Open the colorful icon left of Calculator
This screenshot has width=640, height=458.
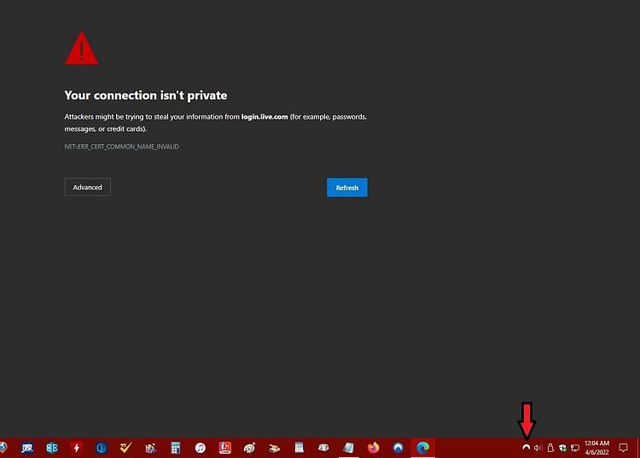tap(150, 448)
